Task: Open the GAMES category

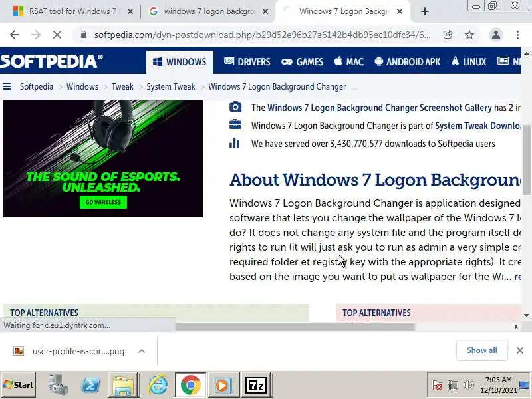Action: click(x=302, y=62)
